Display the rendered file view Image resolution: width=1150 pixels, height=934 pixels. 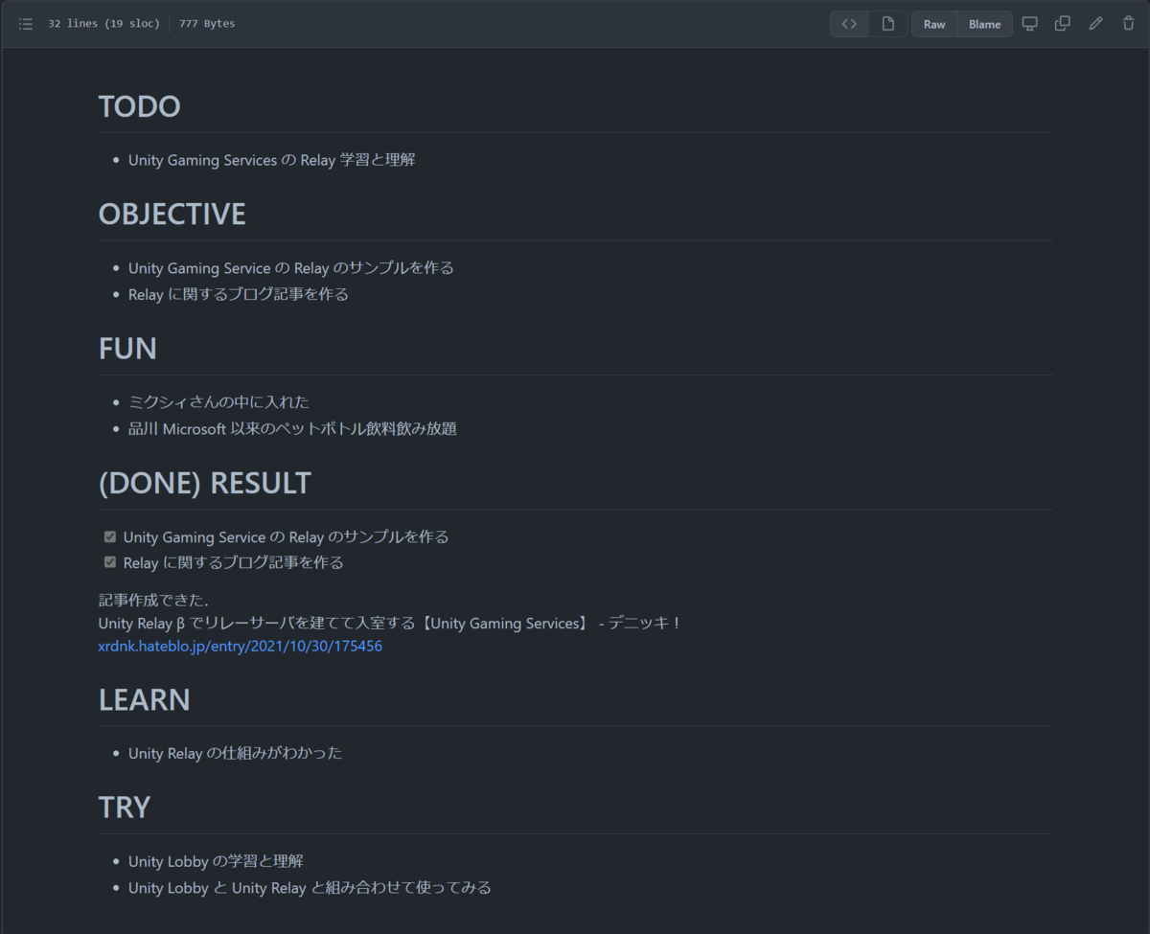(x=888, y=24)
